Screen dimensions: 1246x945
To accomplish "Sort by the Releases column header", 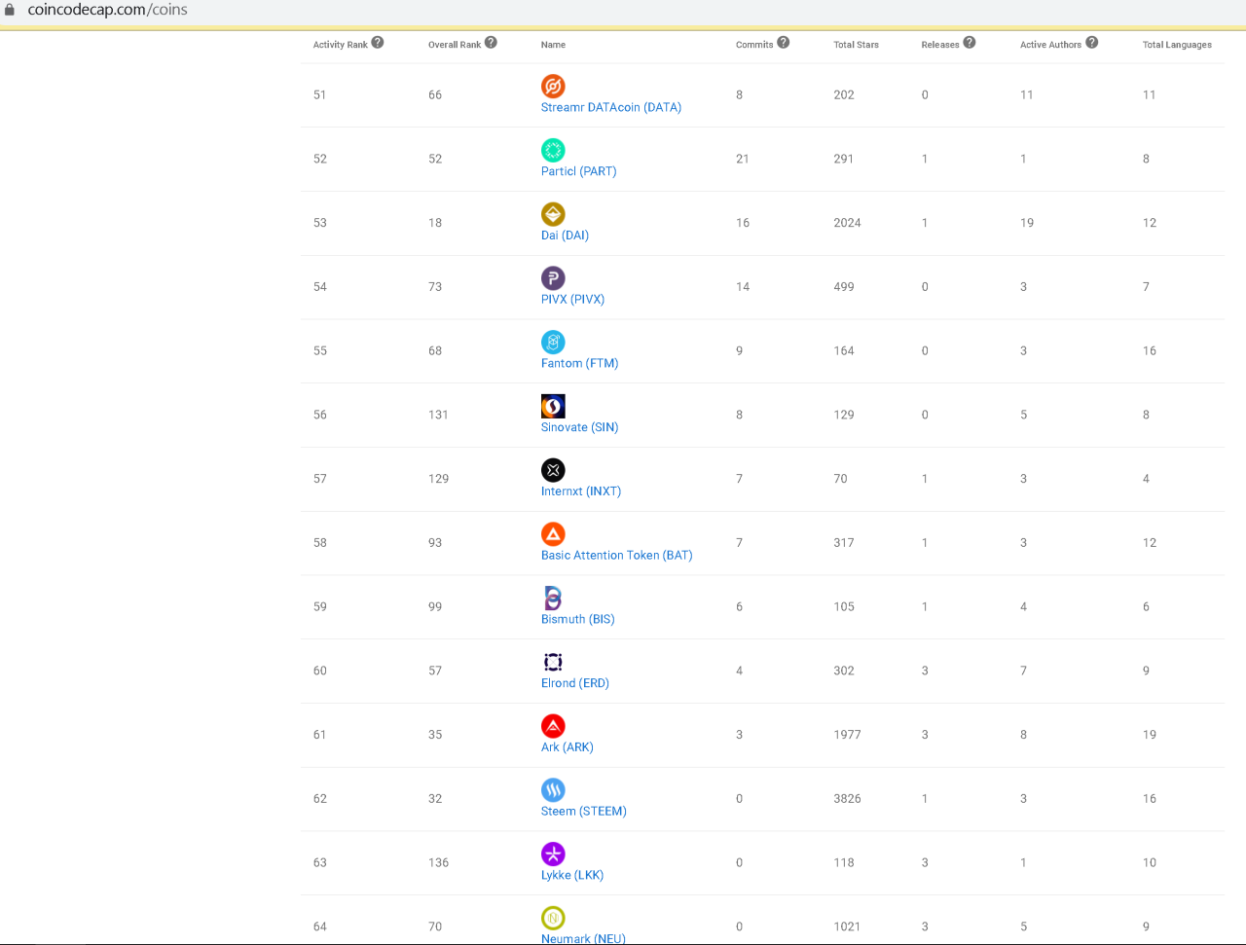I will click(940, 45).
